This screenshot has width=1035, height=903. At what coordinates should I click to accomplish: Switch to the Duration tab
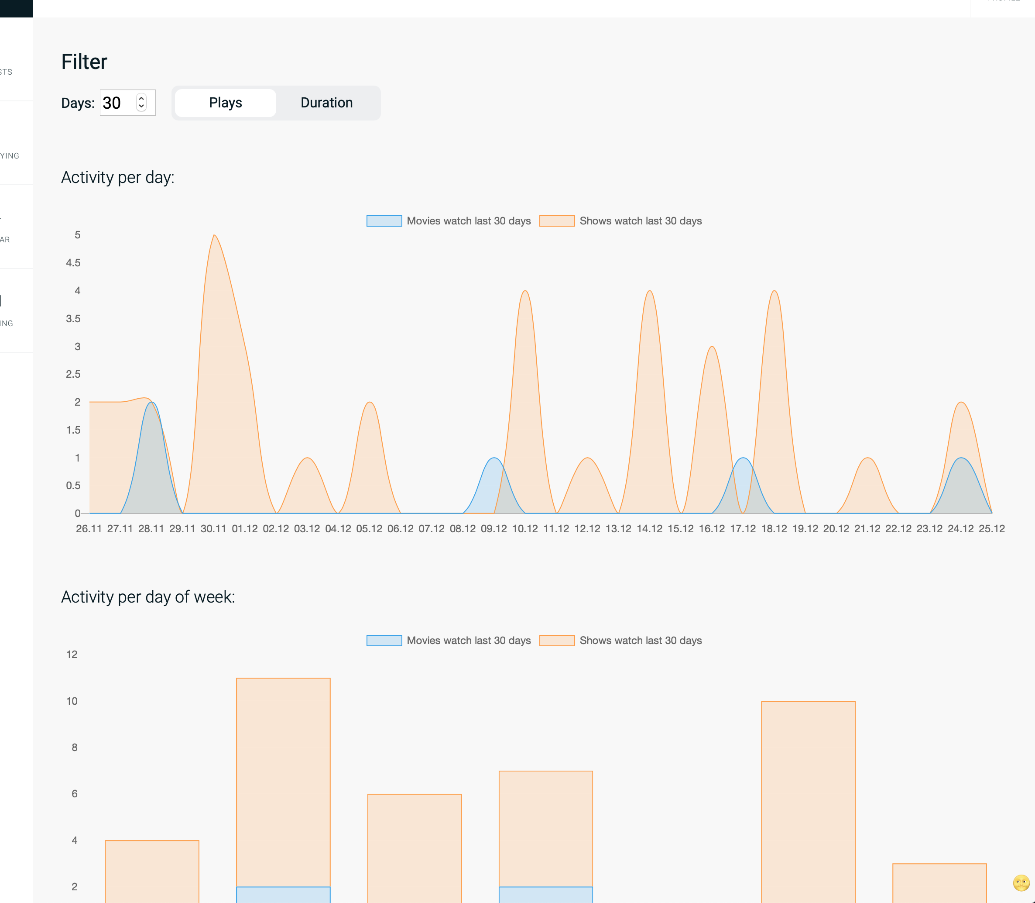point(327,103)
